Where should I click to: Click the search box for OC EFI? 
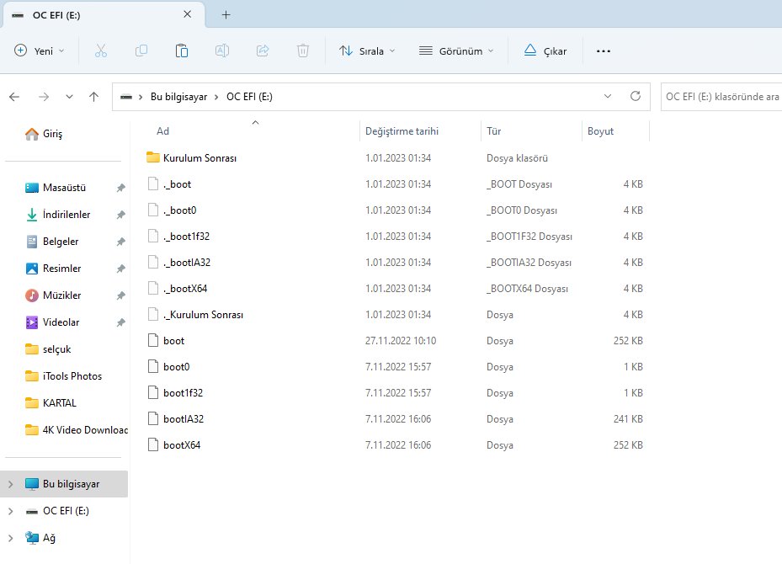click(721, 97)
